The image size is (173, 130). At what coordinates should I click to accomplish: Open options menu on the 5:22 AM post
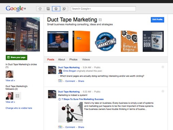click(x=163, y=91)
